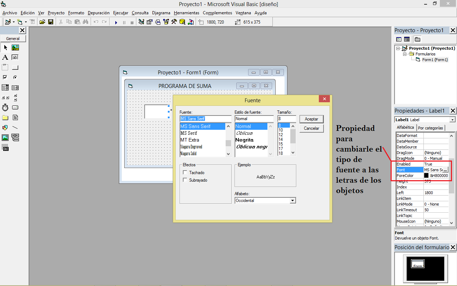This screenshot has width=457, height=286.
Task: Select the Label tool in the toolbox
Action: coord(5,57)
